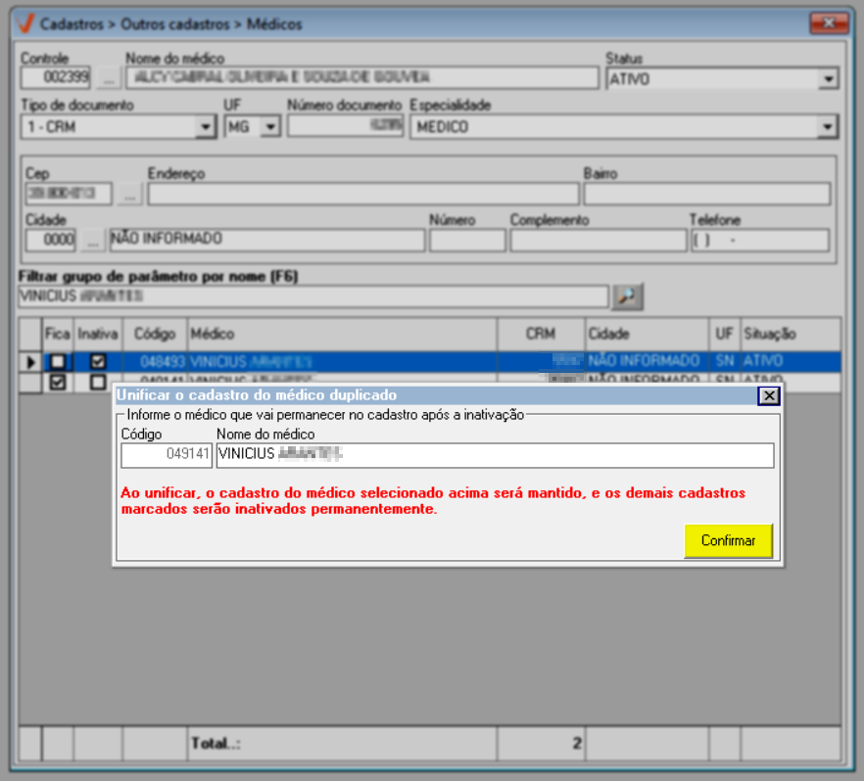The height and width of the screenshot is (781, 864).
Task: Click the CRM column header
Action: click(541, 334)
